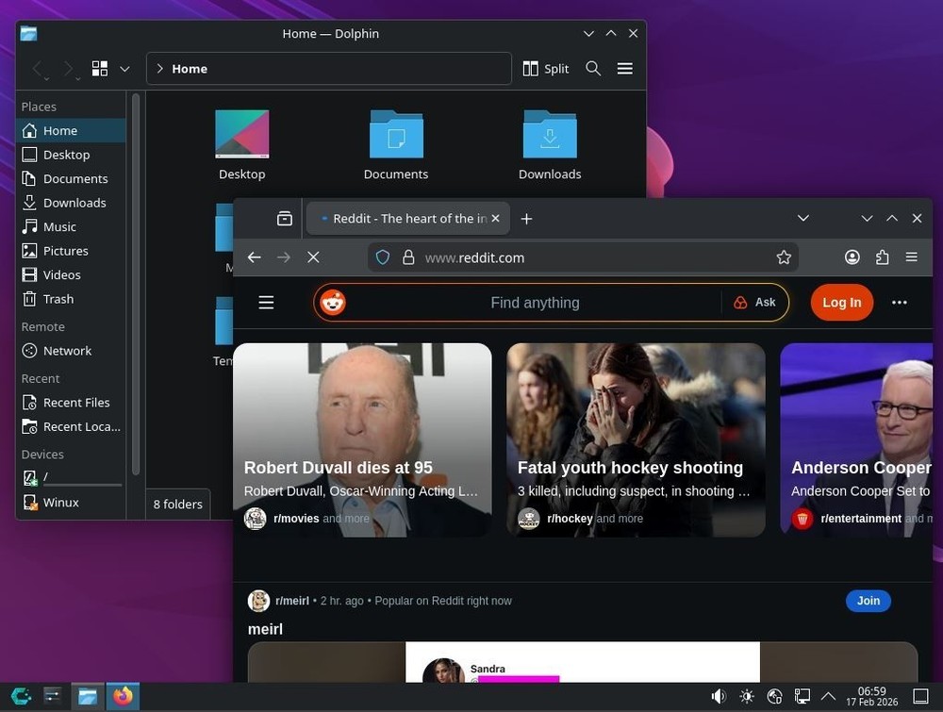Viewport: 943px width, 712px height.
Task: Open Reddit's navigation hamburger menu
Action: click(266, 302)
